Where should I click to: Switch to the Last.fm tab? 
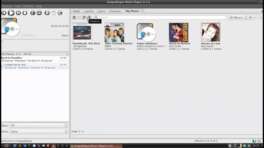[89, 11]
